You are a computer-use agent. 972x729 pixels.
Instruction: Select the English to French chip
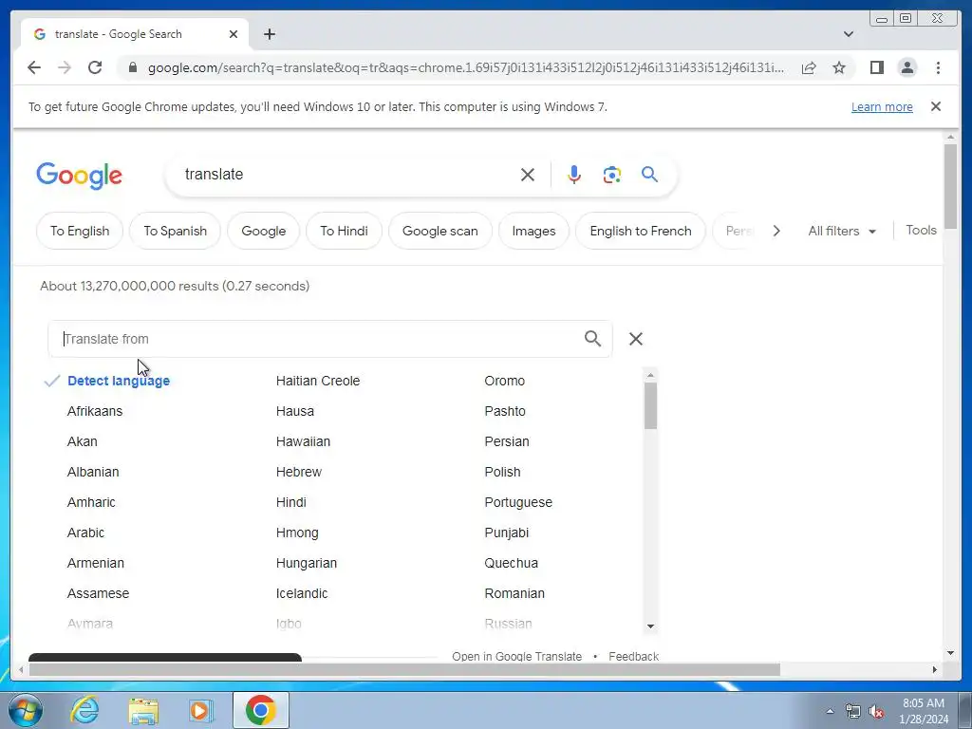tap(641, 231)
